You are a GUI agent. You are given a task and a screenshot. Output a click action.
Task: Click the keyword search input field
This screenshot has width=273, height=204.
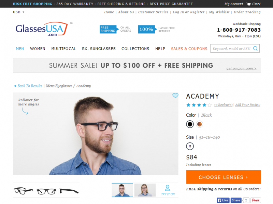[x=232, y=49]
